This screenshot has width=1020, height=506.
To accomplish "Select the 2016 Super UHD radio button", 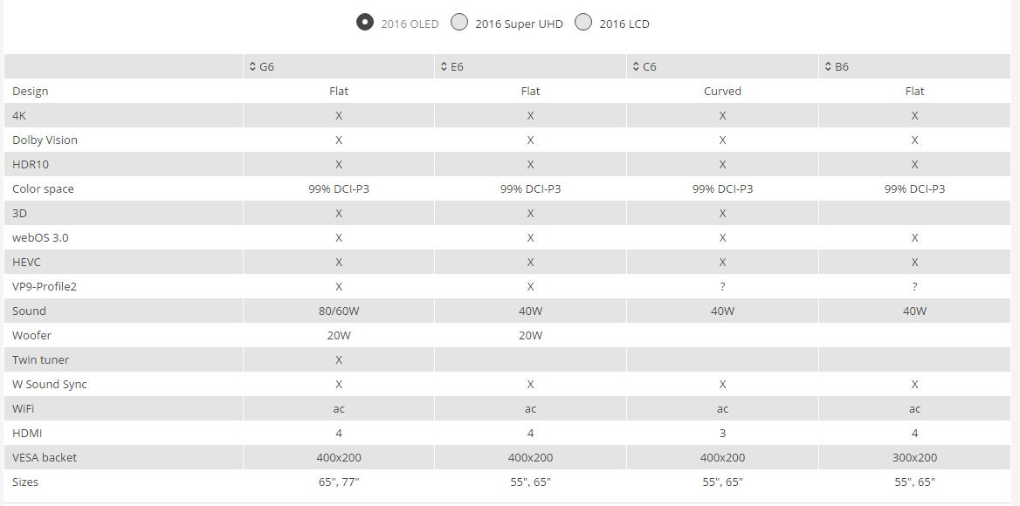I will point(460,22).
